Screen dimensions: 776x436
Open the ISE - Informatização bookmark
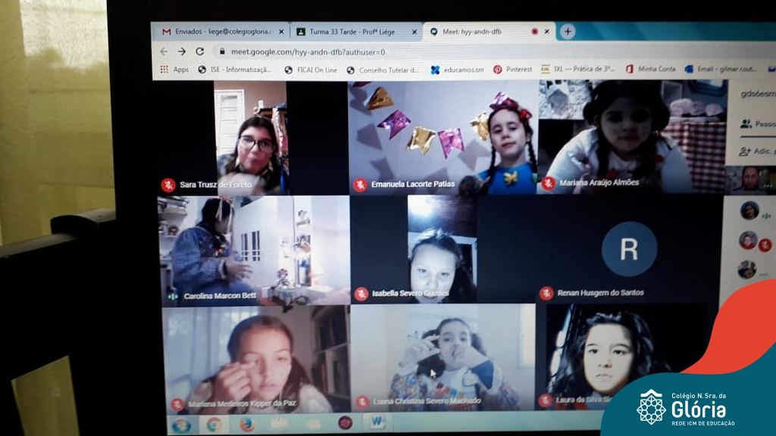click(235, 70)
